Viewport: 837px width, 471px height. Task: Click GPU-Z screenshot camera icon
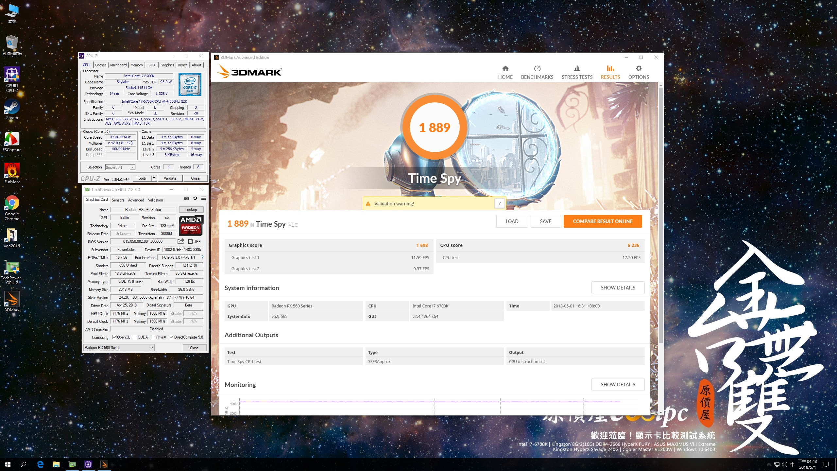click(187, 198)
